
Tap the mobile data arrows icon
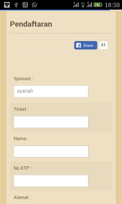click(83, 5)
